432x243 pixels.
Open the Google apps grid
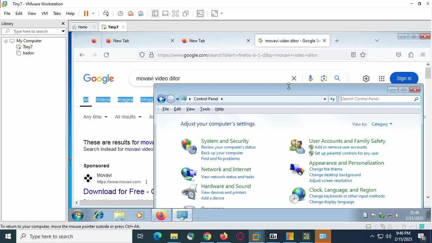tap(382, 78)
